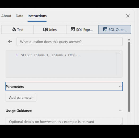Click the book icon on Joins
Screen dimensions: 139x138
tap(45, 30)
